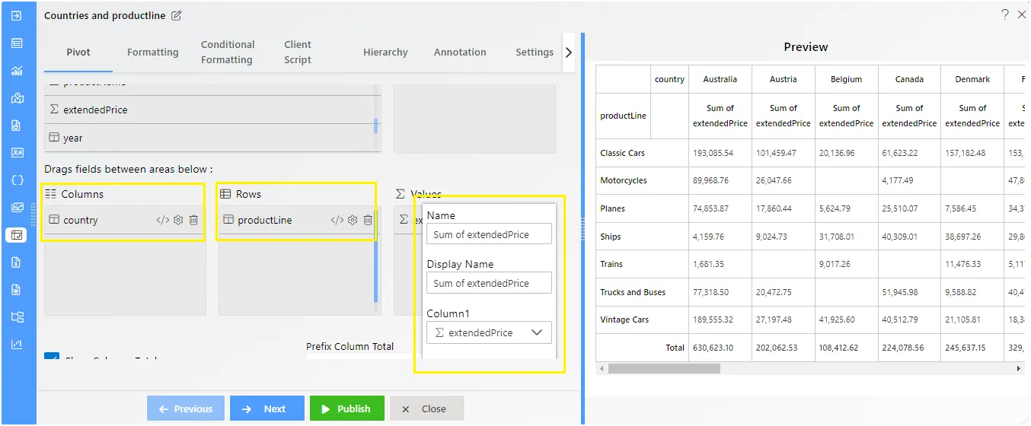Viewport: 1031px width, 426px height.
Task: Toggle the Show Column Total checkbox
Action: [52, 358]
